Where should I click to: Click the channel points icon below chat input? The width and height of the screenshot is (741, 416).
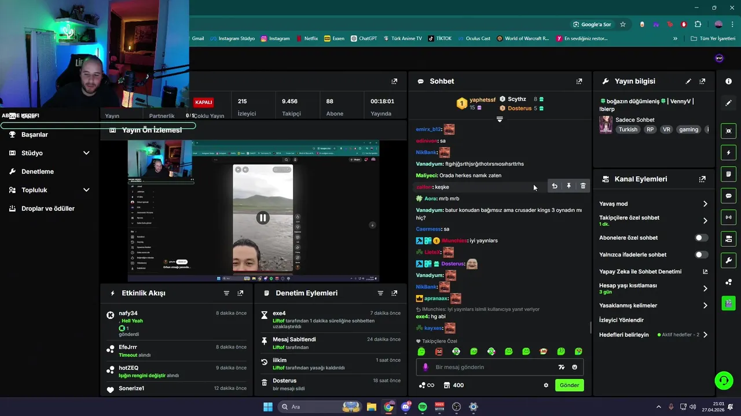pyautogui.click(x=425, y=385)
